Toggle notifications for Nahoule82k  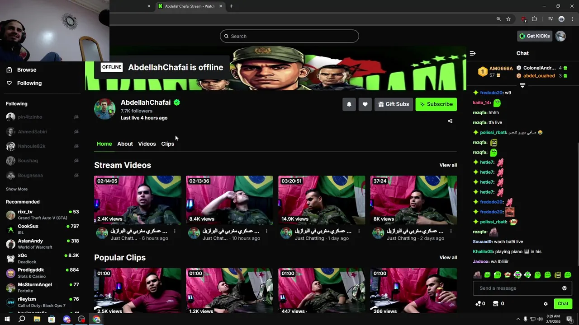(x=76, y=146)
